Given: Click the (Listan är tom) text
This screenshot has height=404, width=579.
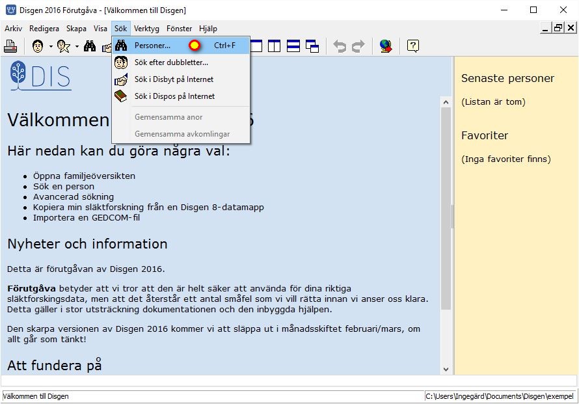Looking at the screenshot, I should point(493,102).
